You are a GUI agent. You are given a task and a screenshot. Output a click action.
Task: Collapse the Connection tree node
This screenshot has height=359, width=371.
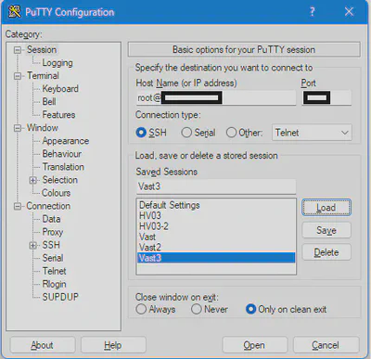pyautogui.click(x=18, y=206)
